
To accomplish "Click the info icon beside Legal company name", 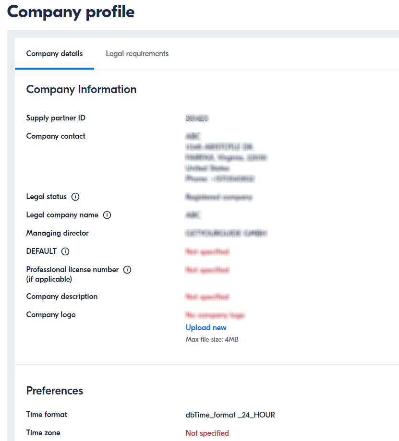I will click(108, 215).
